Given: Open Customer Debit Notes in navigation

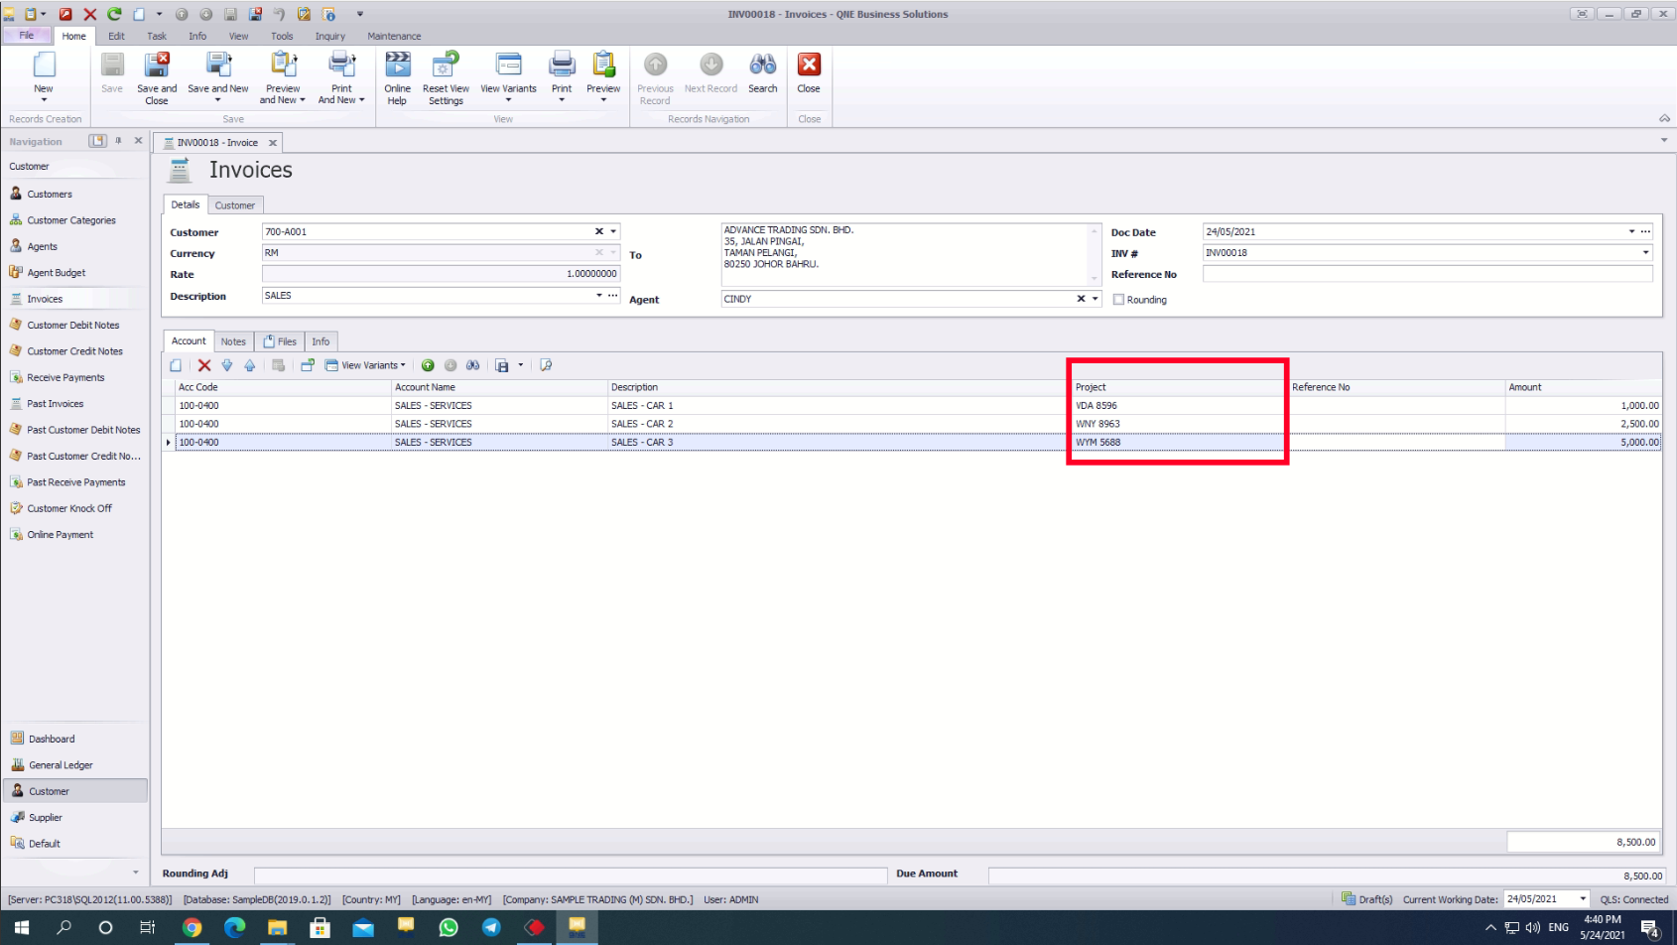Looking at the screenshot, I should click(x=73, y=325).
